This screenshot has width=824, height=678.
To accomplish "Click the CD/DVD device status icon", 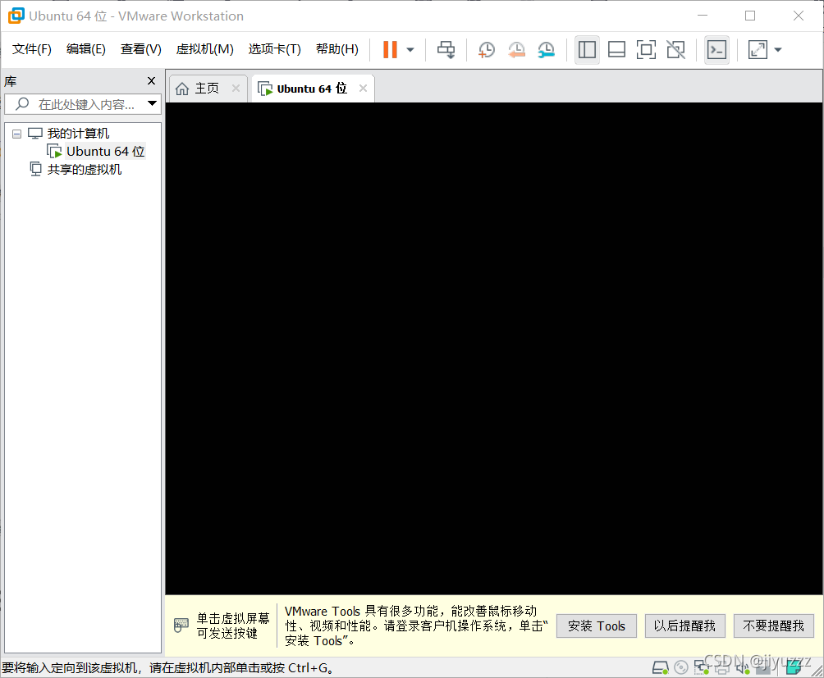I will [681, 667].
